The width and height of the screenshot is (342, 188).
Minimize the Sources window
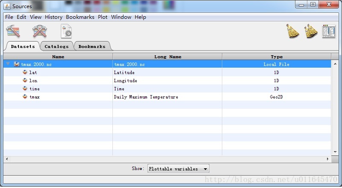click(x=301, y=5)
